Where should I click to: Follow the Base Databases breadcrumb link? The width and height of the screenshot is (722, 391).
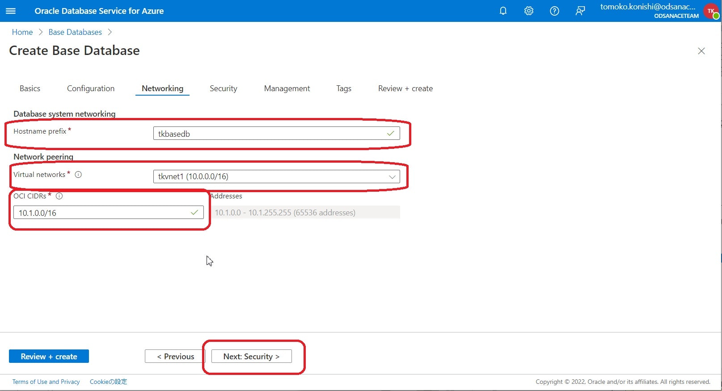75,32
